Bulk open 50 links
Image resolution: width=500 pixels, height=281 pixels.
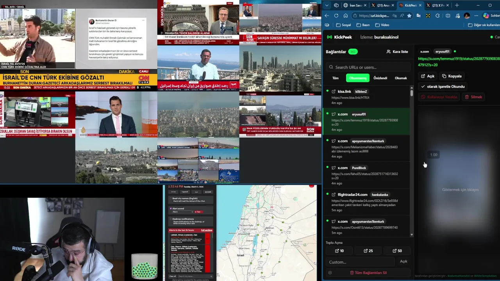[x=397, y=251]
